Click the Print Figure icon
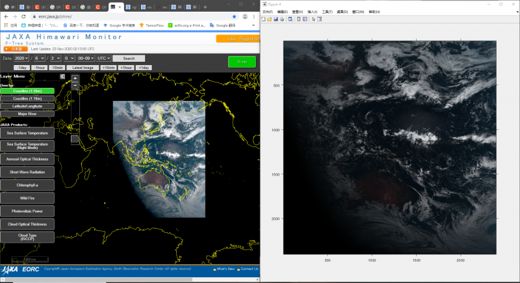The width and height of the screenshot is (520, 283). coord(281,19)
